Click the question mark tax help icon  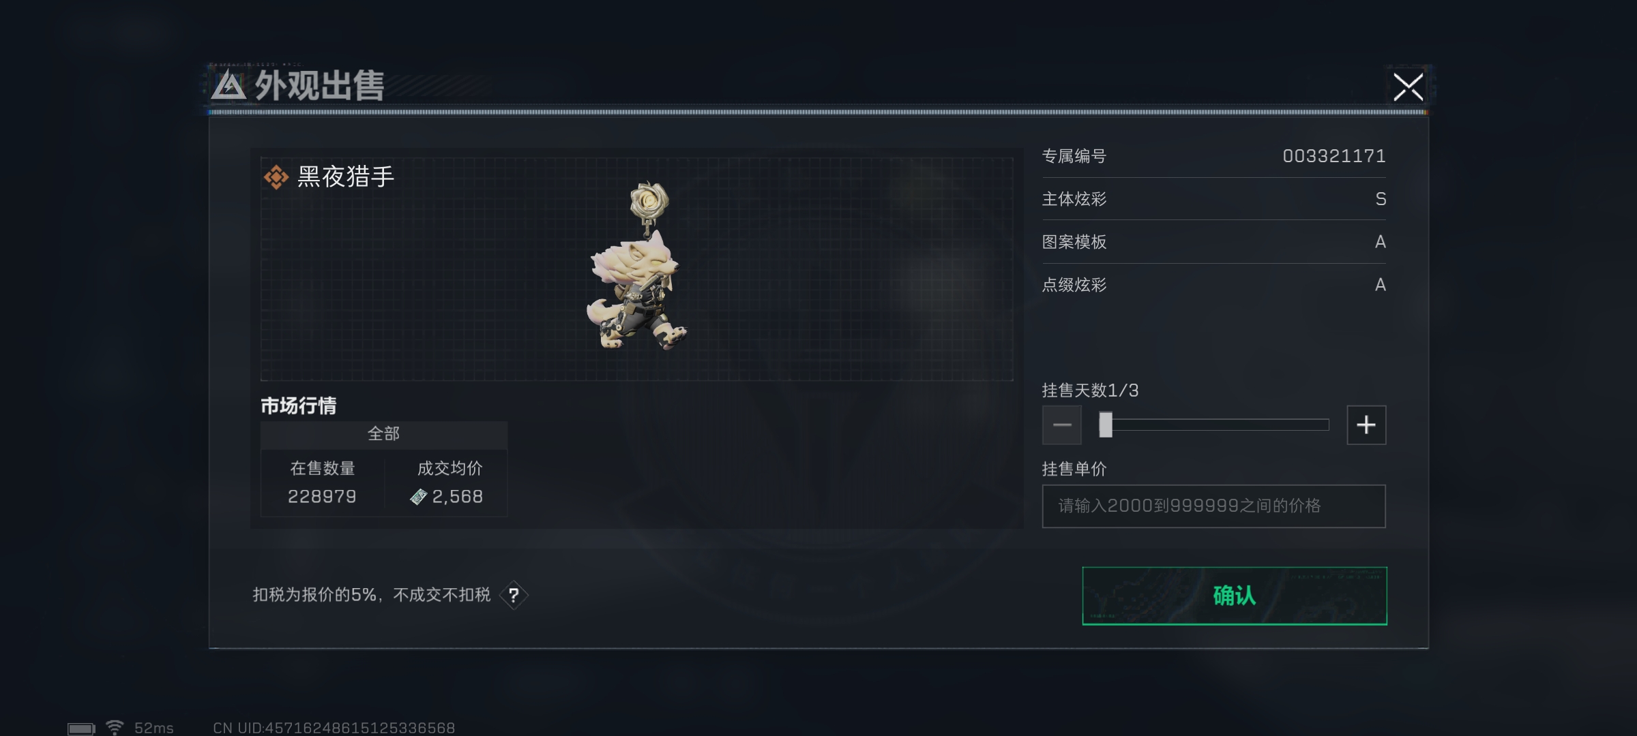[514, 595]
